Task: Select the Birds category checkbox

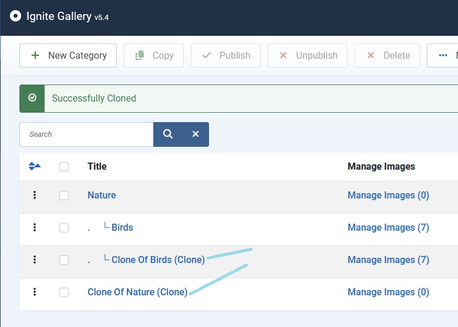Action: click(x=64, y=228)
